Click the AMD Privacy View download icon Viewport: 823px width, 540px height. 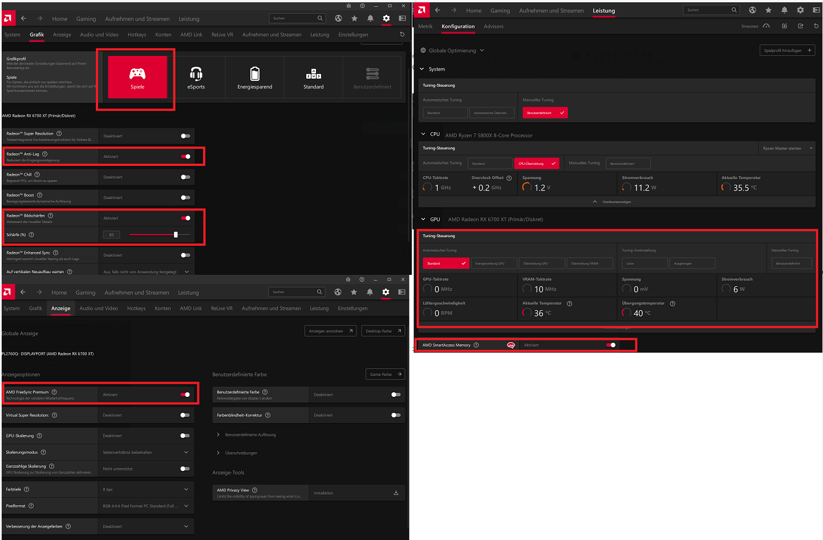396,493
